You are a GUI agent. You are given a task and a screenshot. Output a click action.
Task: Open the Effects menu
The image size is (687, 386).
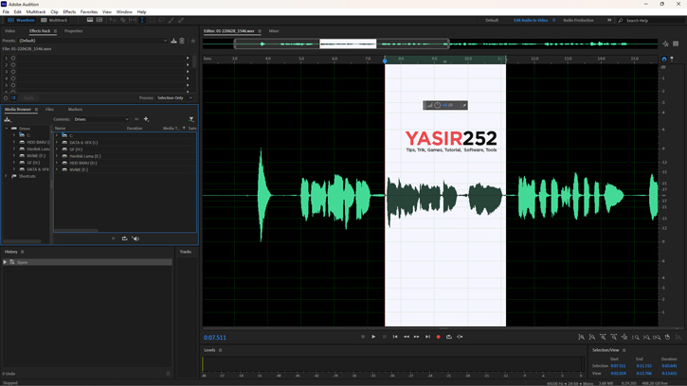[x=69, y=11]
